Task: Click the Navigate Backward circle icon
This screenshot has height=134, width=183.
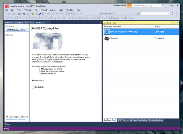Action: pyautogui.click(x=9, y=14)
